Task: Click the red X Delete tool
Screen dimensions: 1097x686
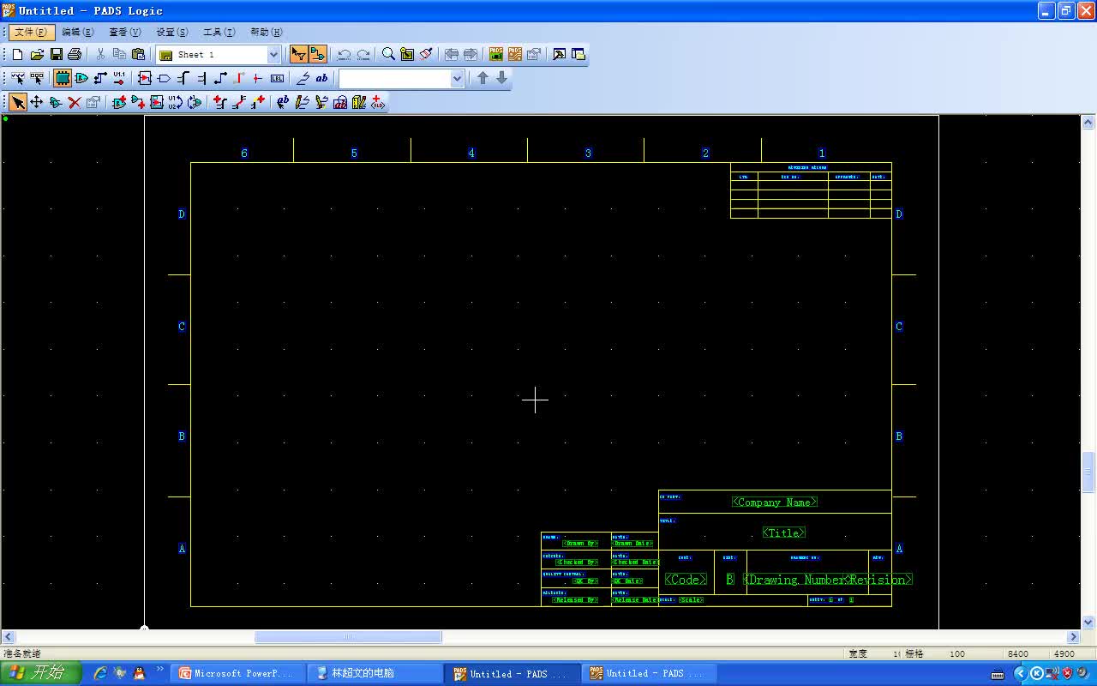Action: click(x=75, y=102)
